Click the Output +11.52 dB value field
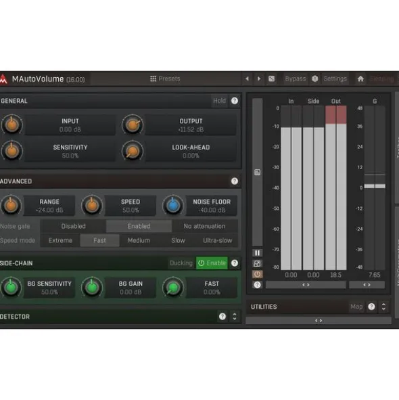The height and width of the screenshot is (400, 399). 191,125
